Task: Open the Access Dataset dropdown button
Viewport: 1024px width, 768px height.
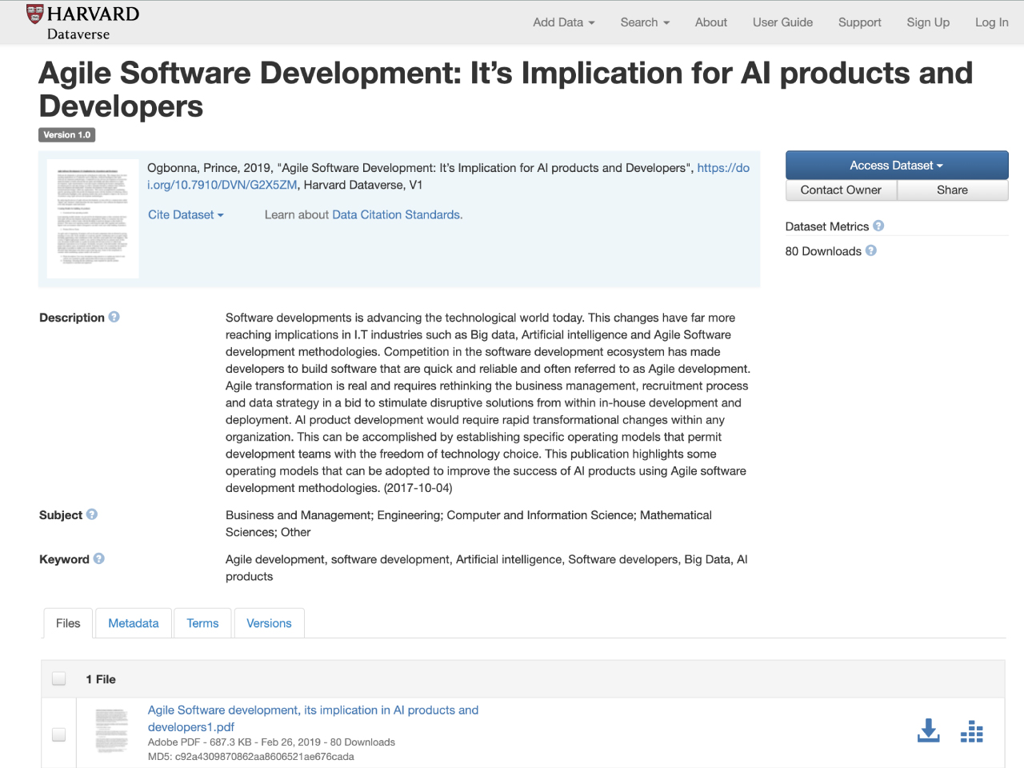Action: point(897,165)
